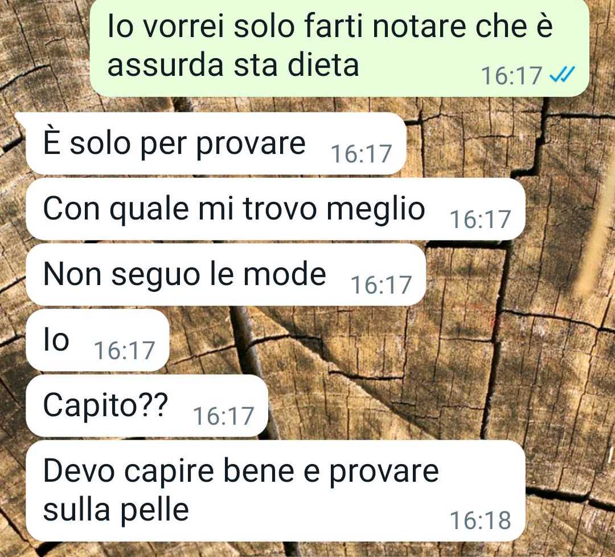Click the timestamp beside 'Capito??'

[x=224, y=416]
